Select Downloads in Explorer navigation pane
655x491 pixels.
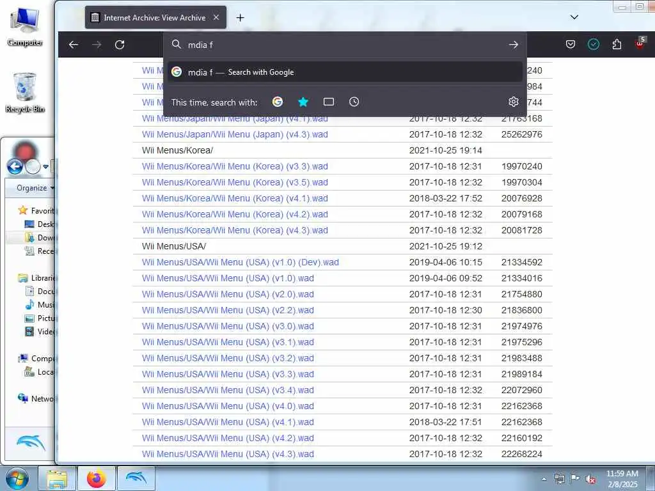point(40,238)
